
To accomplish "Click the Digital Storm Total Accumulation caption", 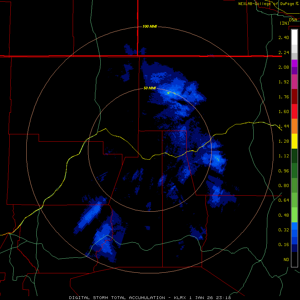I will click(x=150, y=298).
